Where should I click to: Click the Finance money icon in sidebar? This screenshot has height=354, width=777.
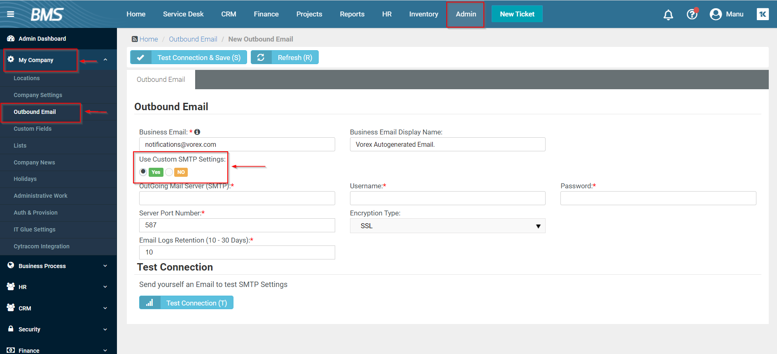pyautogui.click(x=11, y=350)
